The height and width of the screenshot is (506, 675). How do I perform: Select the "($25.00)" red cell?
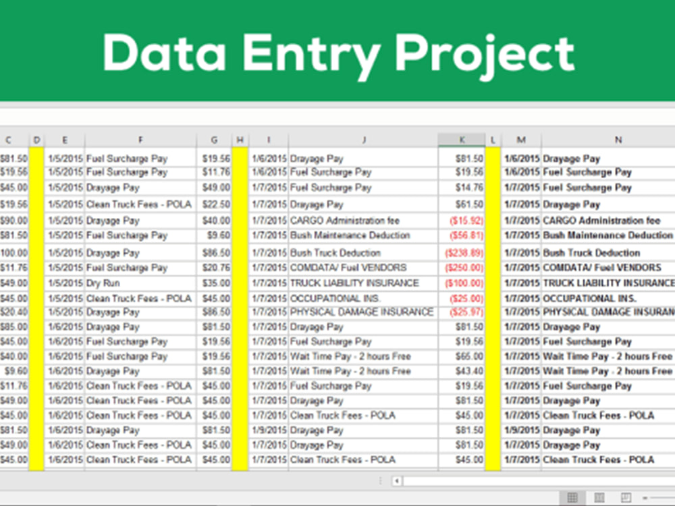click(x=462, y=299)
